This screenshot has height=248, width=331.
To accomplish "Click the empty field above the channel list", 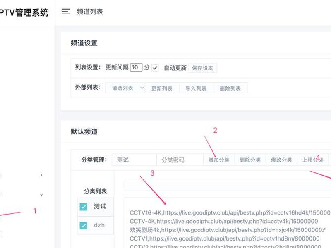I will point(228,185).
